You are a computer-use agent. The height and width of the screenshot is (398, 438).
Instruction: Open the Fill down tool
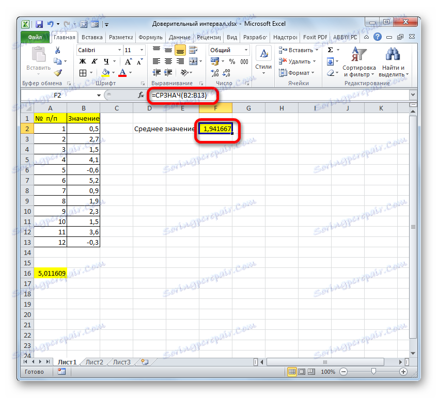point(330,61)
